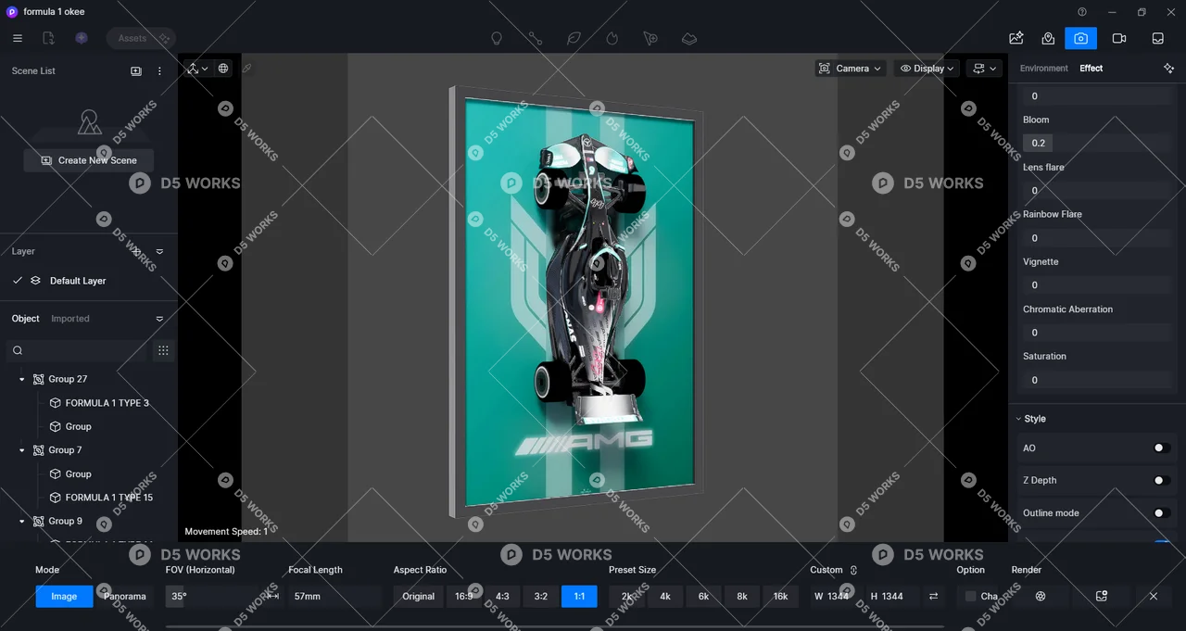
Task: Open the Object panel dropdown arrow
Action: pos(159,319)
